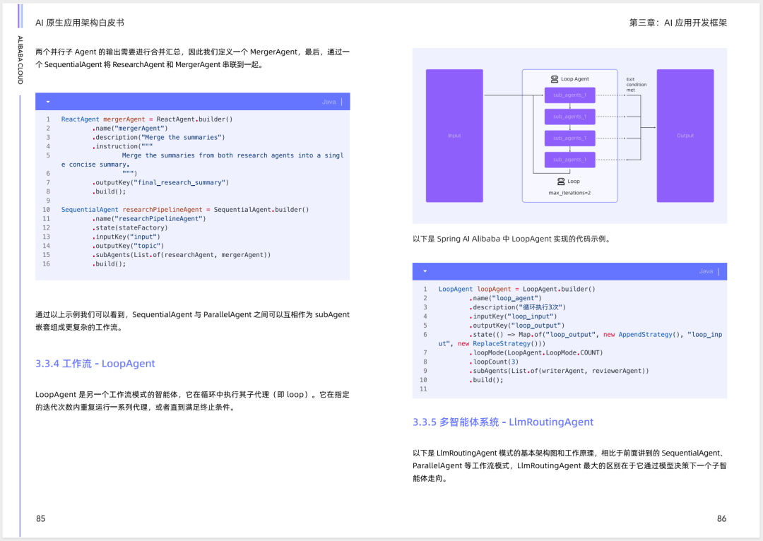
Task: Click the heading "3.3.5 多智能体系统 - LlmRoutingAgent"
Action: [503, 422]
